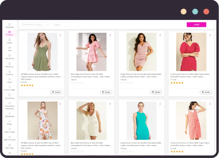The height and width of the screenshot is (158, 219).
Task: Open Bank Accounts in the sidebar
Action: (9, 137)
